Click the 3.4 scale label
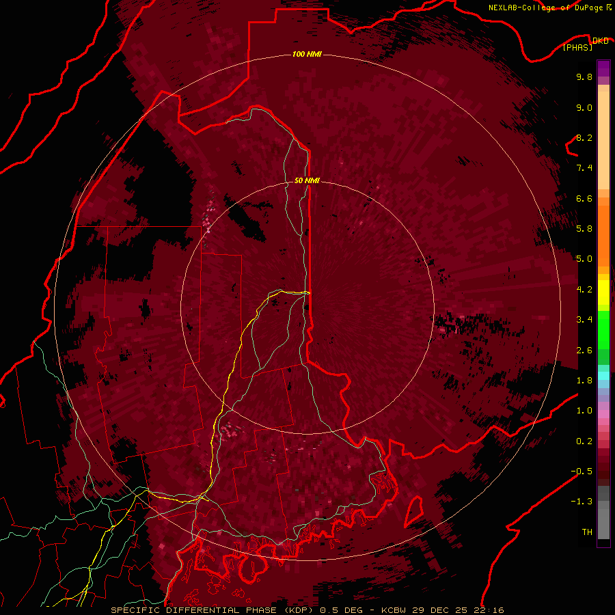The height and width of the screenshot is (615, 615). click(584, 320)
